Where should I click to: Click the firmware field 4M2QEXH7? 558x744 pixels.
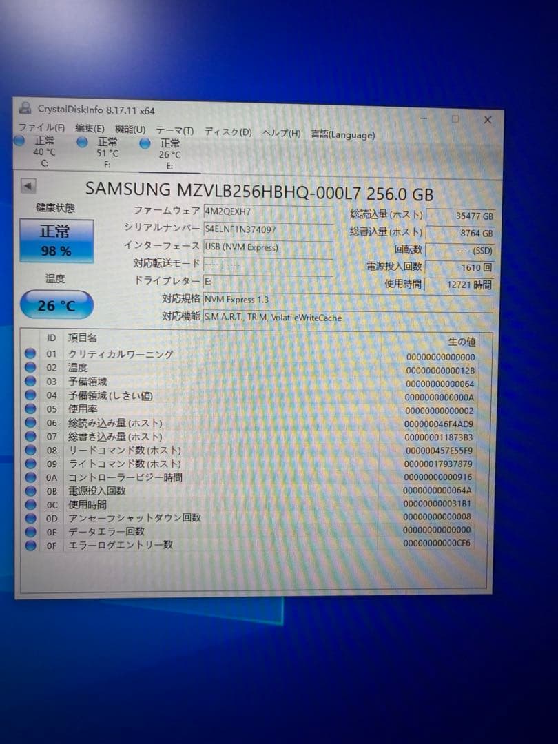tap(268, 212)
